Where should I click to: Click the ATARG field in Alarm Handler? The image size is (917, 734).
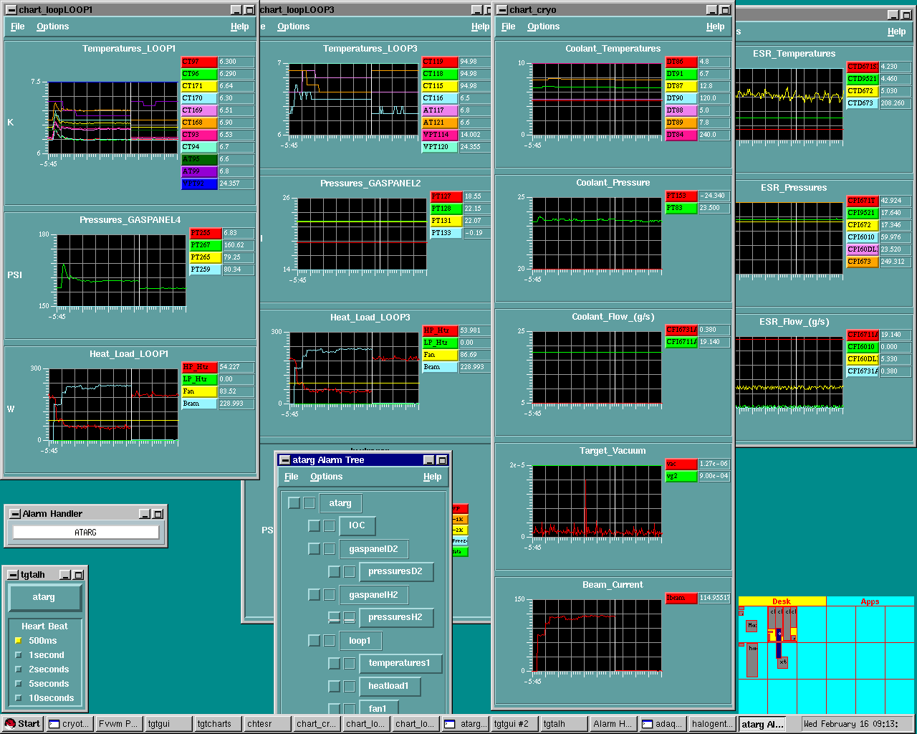coord(85,533)
